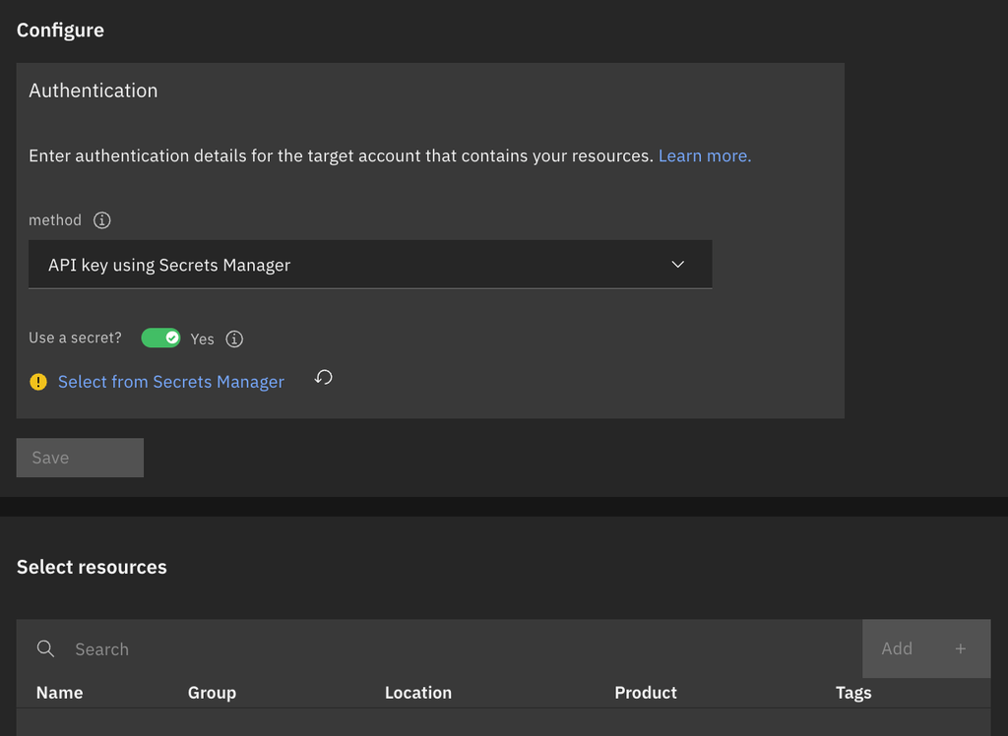The height and width of the screenshot is (736, 1008).
Task: Open the authentication method dropdown
Action: (369, 265)
